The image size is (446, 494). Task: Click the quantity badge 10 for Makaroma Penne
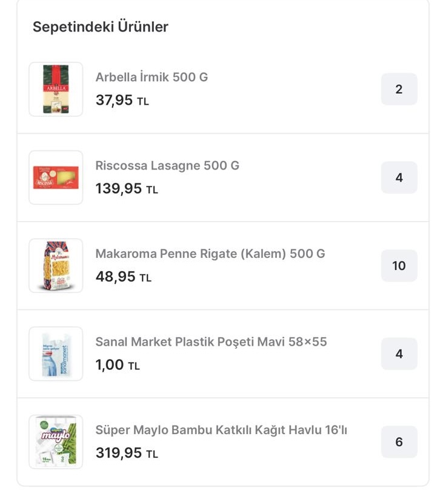[399, 266]
